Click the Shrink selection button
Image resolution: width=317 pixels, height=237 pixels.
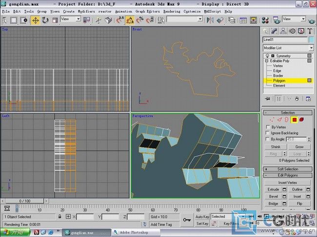[276, 147]
